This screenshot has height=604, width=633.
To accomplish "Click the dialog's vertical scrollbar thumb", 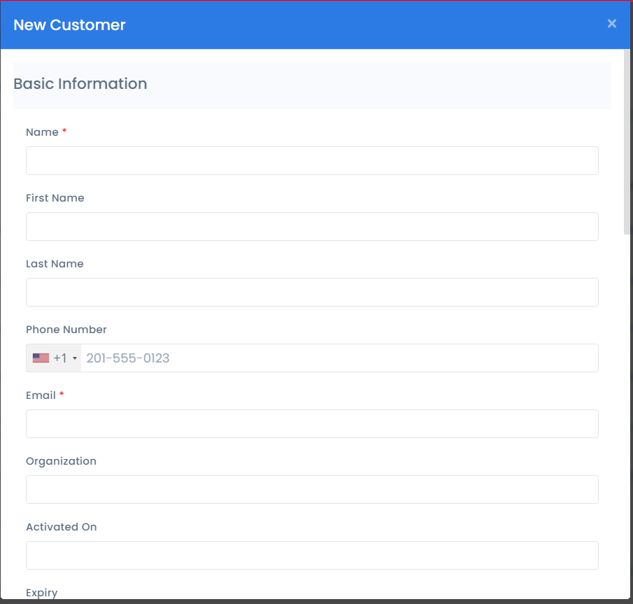I will pos(627,142).
